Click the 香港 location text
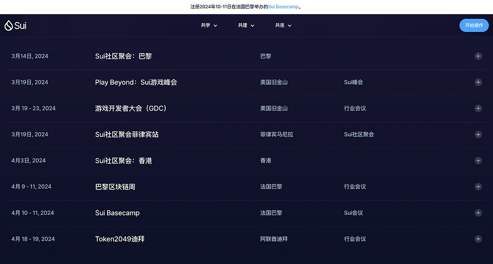 [266, 161]
